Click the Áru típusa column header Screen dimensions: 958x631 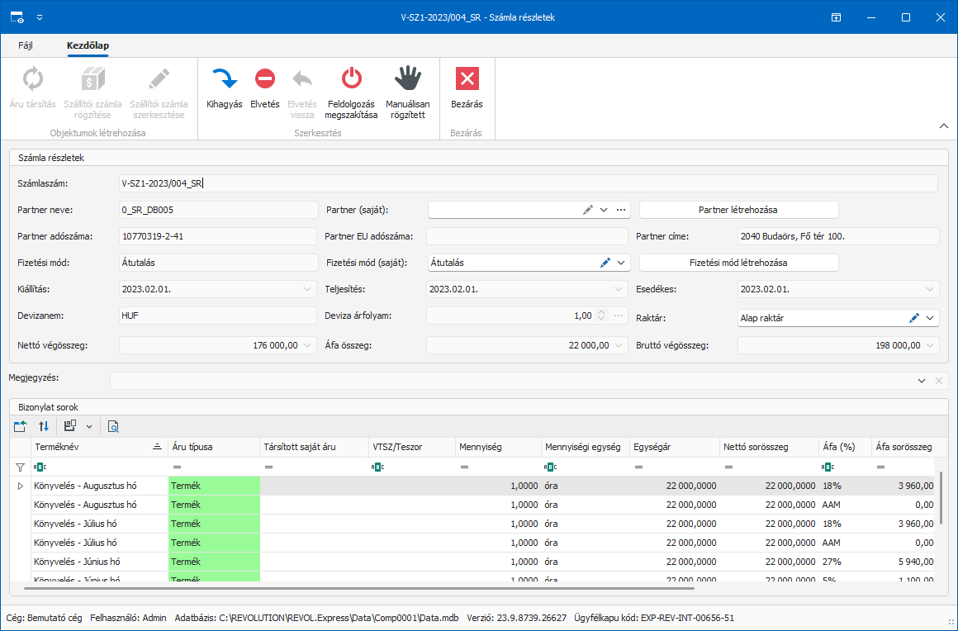(214, 447)
